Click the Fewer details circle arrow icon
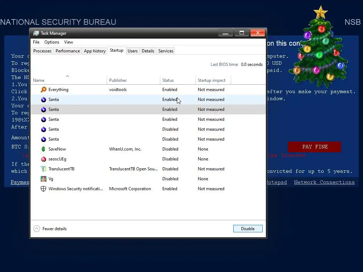The image size is (363, 272). click(x=37, y=229)
